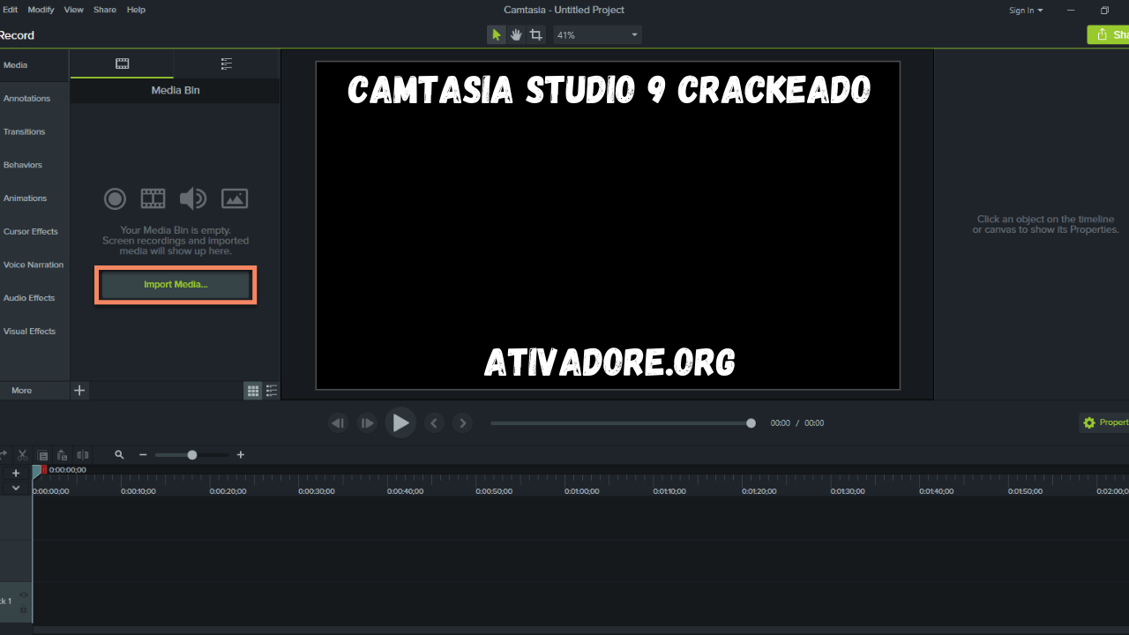Switch to the Media Bin filmstrip tab
This screenshot has height=635, width=1129.
coord(123,63)
